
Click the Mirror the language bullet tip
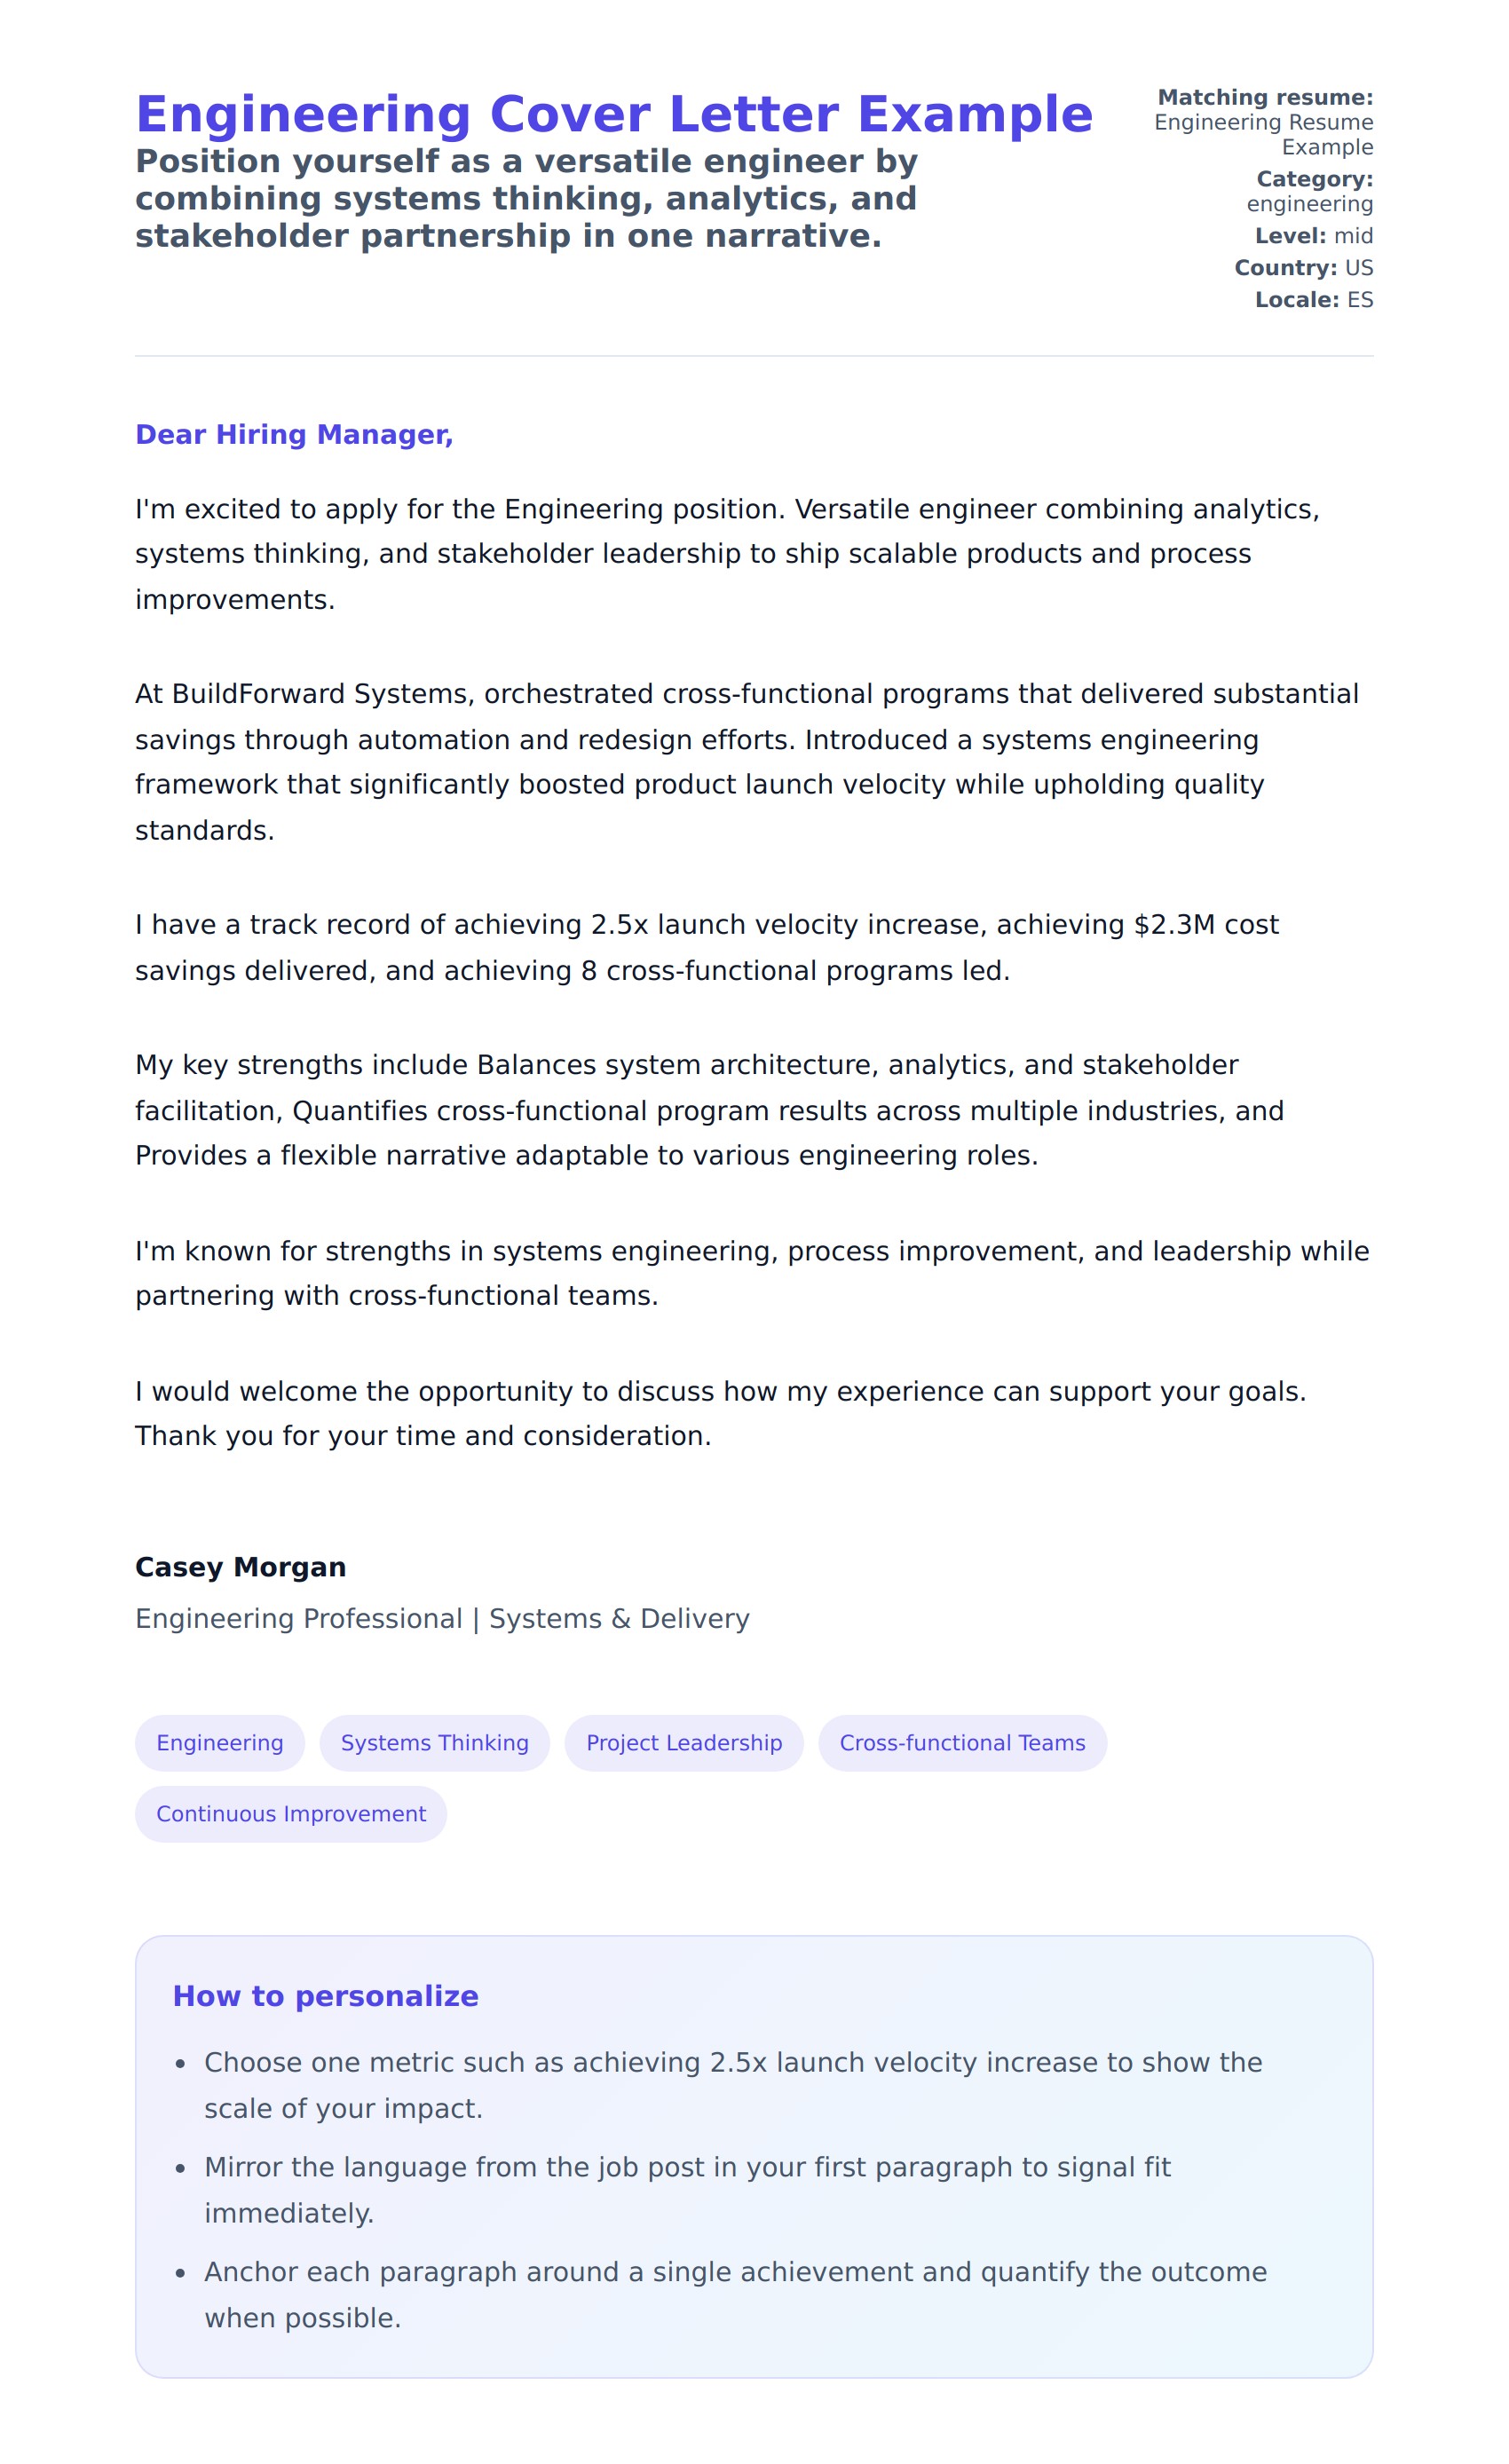click(687, 2189)
